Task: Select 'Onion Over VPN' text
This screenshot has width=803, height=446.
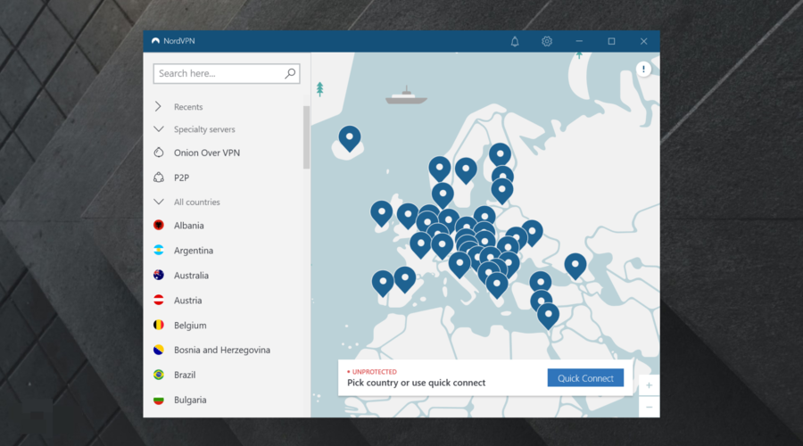Action: (207, 153)
